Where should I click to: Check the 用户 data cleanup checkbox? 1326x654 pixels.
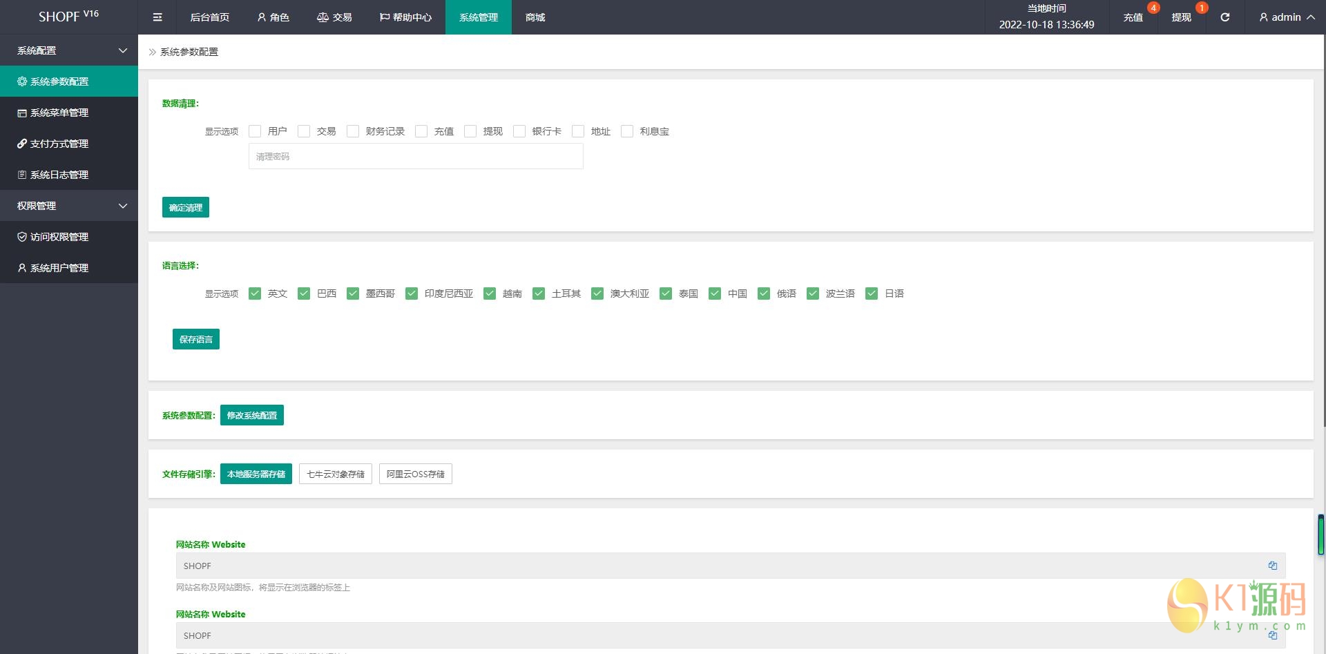tap(255, 131)
